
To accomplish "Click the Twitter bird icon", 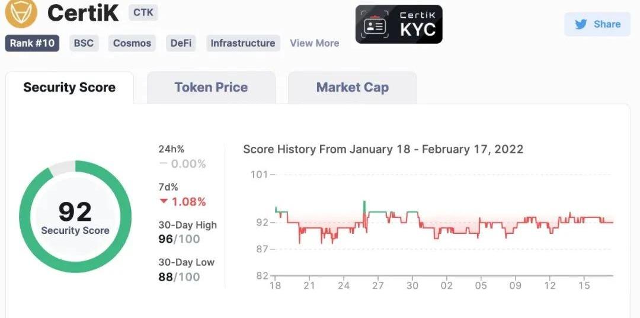I will [x=581, y=24].
